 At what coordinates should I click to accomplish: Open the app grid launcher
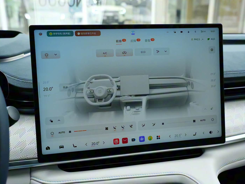(158, 137)
